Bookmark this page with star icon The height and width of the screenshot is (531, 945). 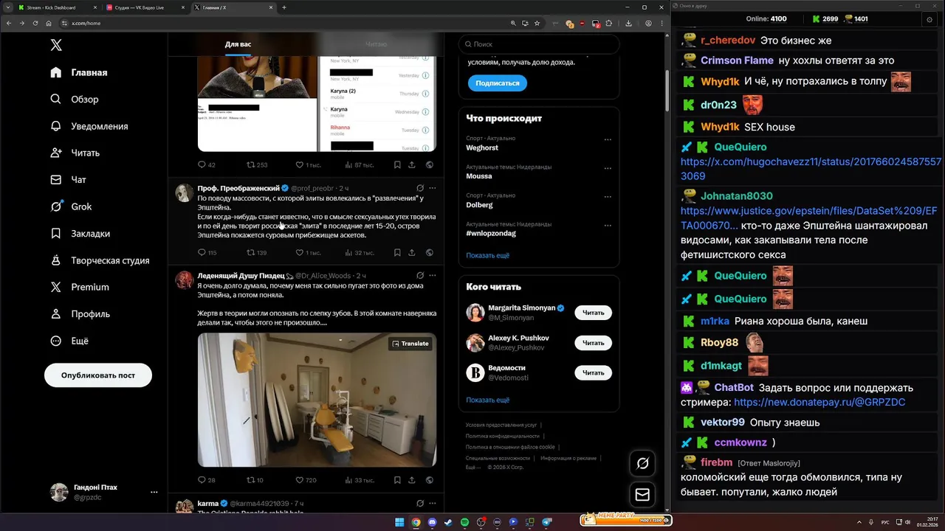(537, 23)
